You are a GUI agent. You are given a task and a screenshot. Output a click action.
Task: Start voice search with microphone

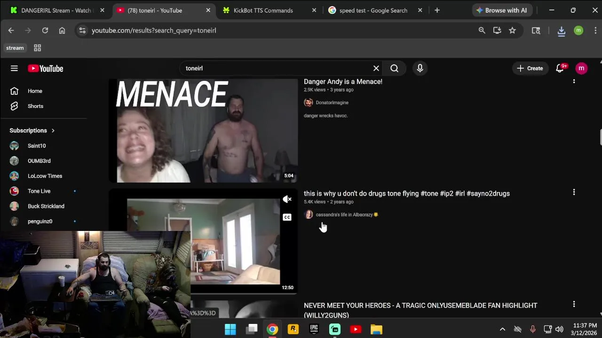420,69
